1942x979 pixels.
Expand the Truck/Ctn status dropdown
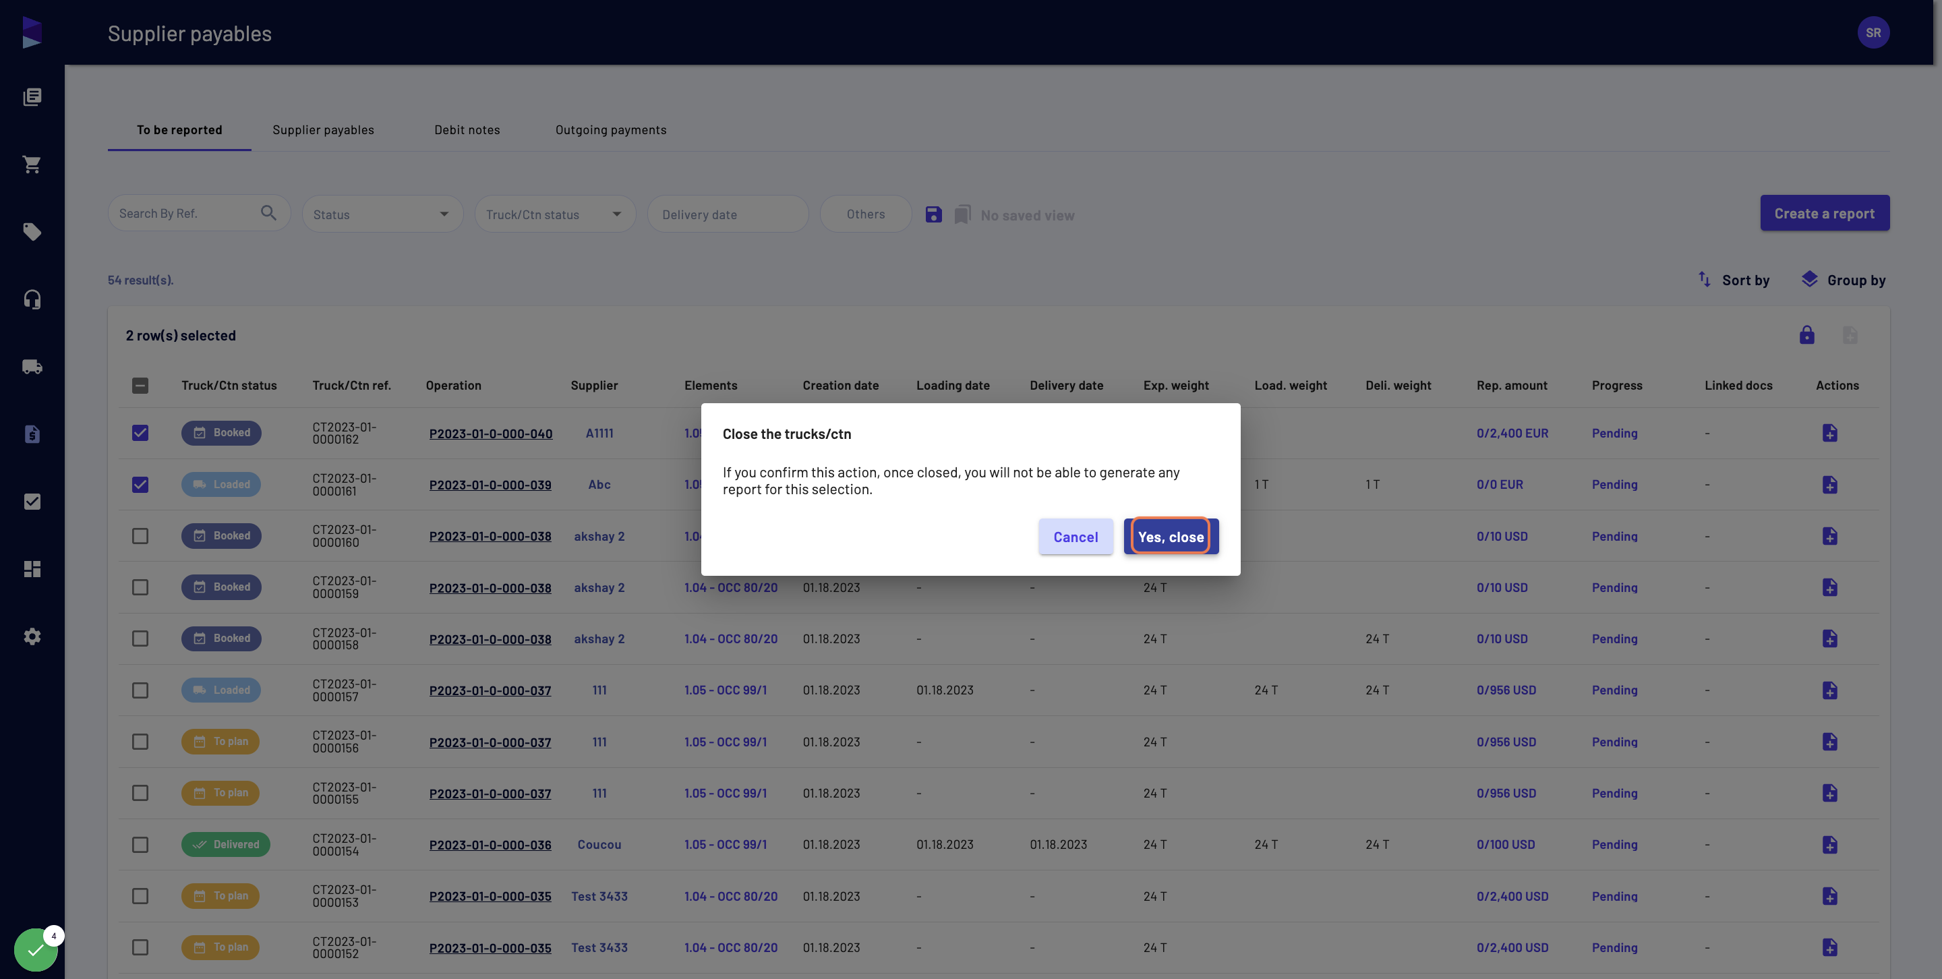point(555,214)
